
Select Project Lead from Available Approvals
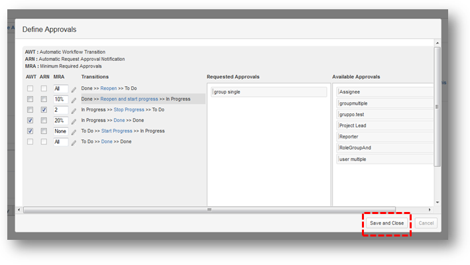[x=383, y=126]
